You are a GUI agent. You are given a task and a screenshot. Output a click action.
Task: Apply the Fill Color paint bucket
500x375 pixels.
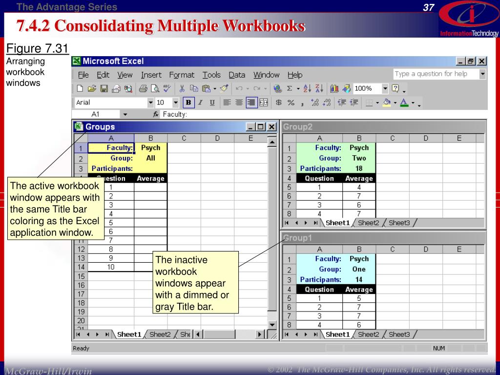pos(387,103)
